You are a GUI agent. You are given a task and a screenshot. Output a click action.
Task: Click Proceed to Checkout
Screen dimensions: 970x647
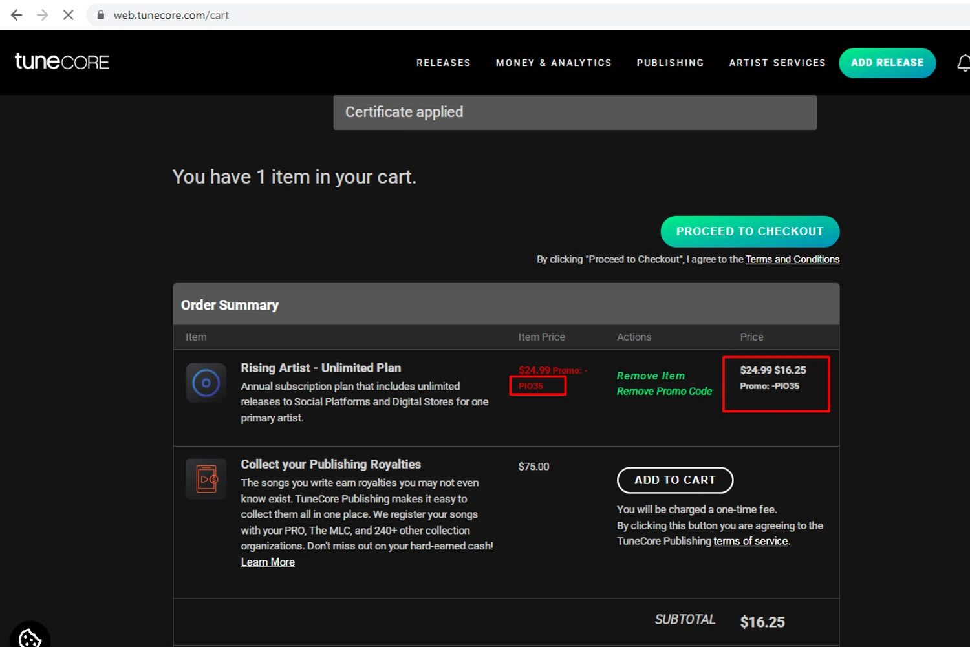pyautogui.click(x=750, y=231)
